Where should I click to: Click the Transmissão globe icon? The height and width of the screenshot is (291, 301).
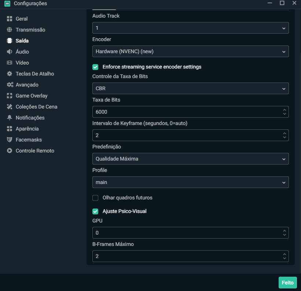[10, 30]
